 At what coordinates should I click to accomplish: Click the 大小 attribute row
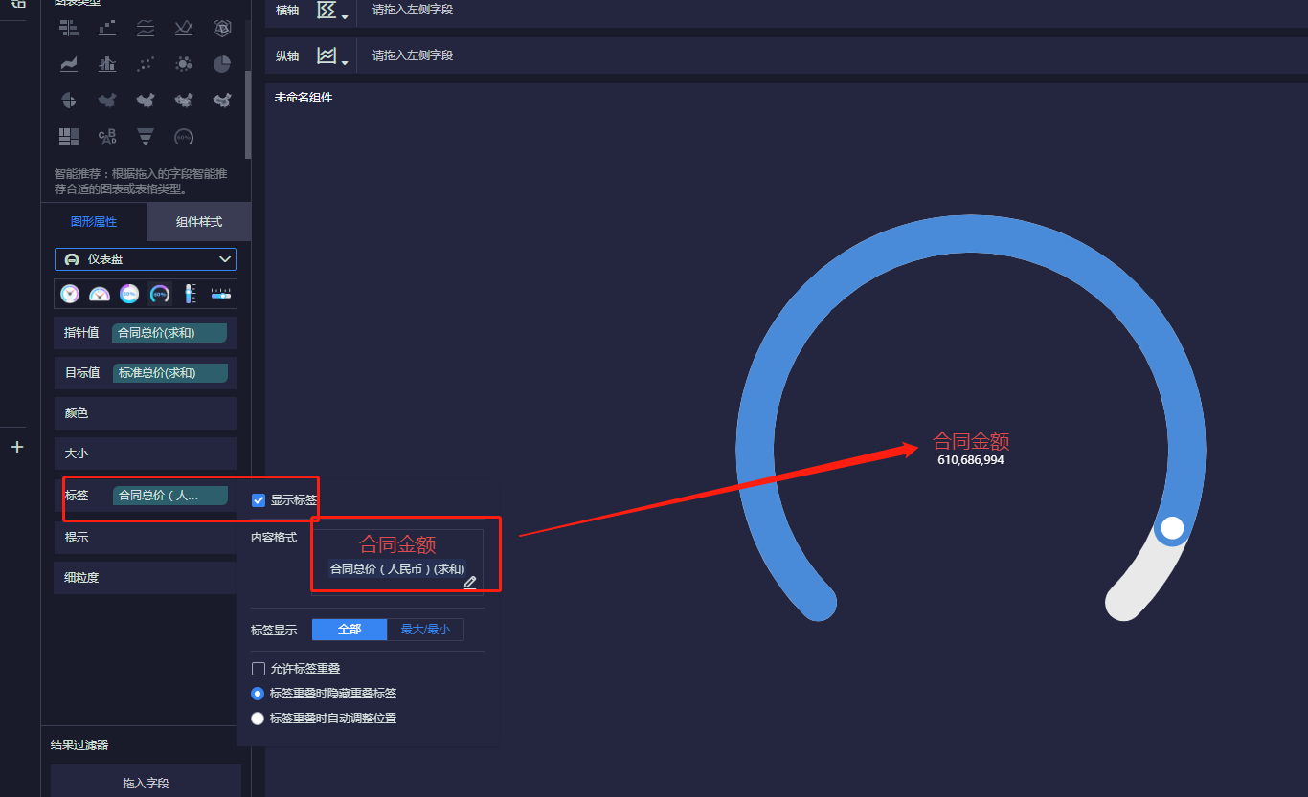tap(146, 454)
